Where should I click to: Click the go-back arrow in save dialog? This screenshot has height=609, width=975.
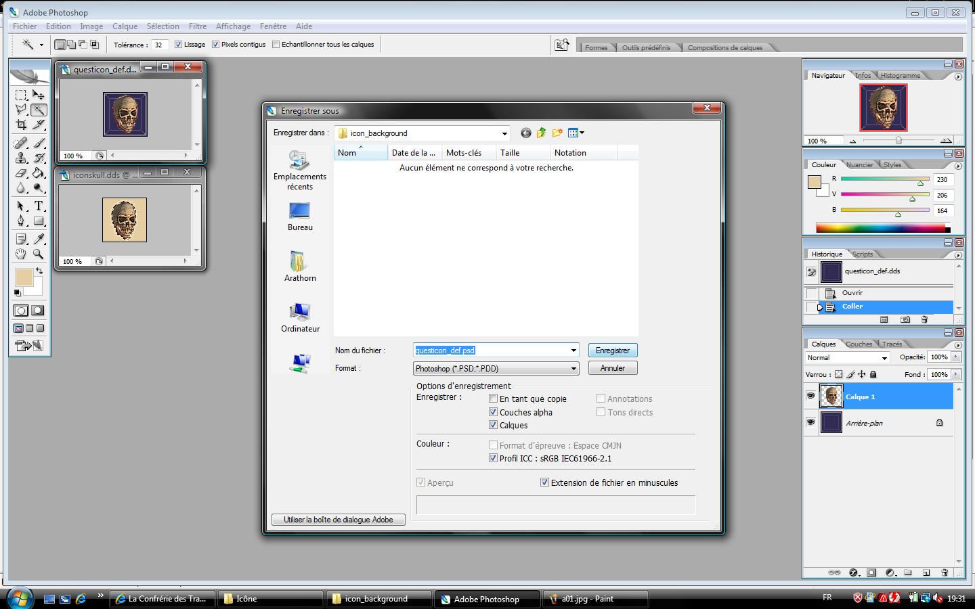[x=526, y=133]
